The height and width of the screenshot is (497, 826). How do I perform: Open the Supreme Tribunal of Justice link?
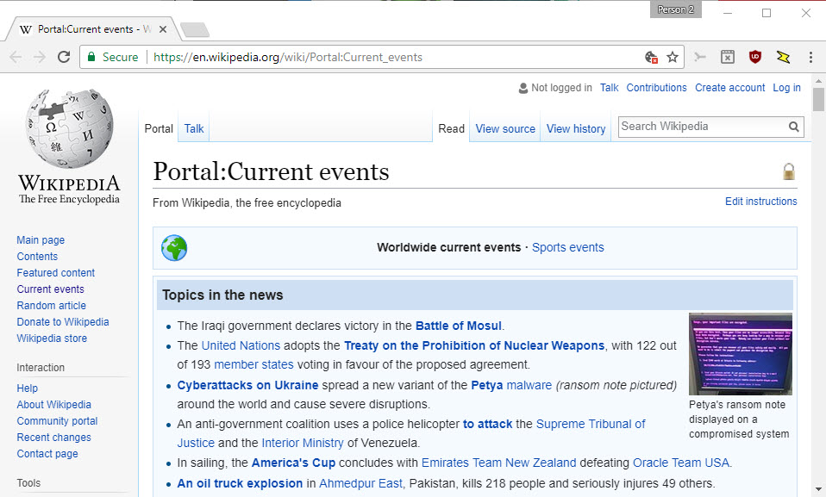click(591, 424)
